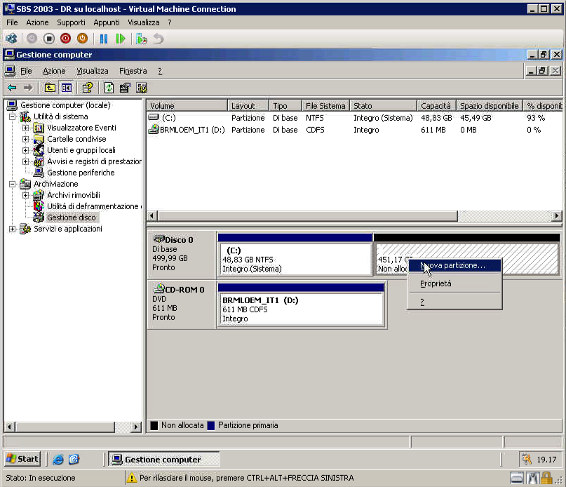Click the ? entry in context menu

point(454,302)
